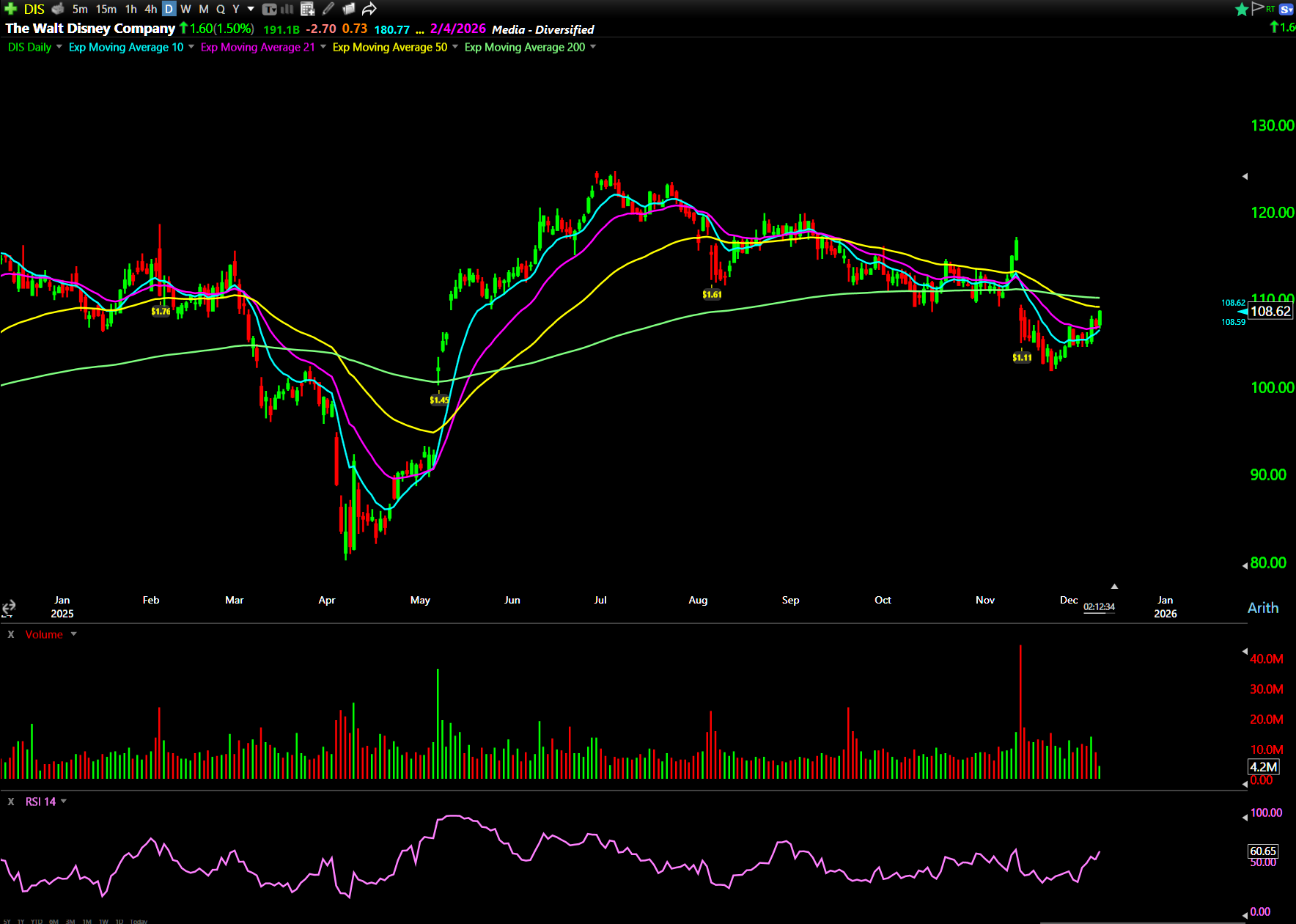Viewport: 1296px width, 924px height.
Task: Switch to the weekly W timeframe
Action: point(185,9)
